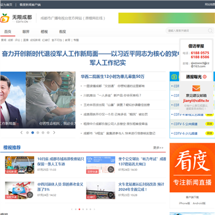215x215 pixels.
Task: Open the 成贵高铁开行仅一个月 news item
Action: 115,115
